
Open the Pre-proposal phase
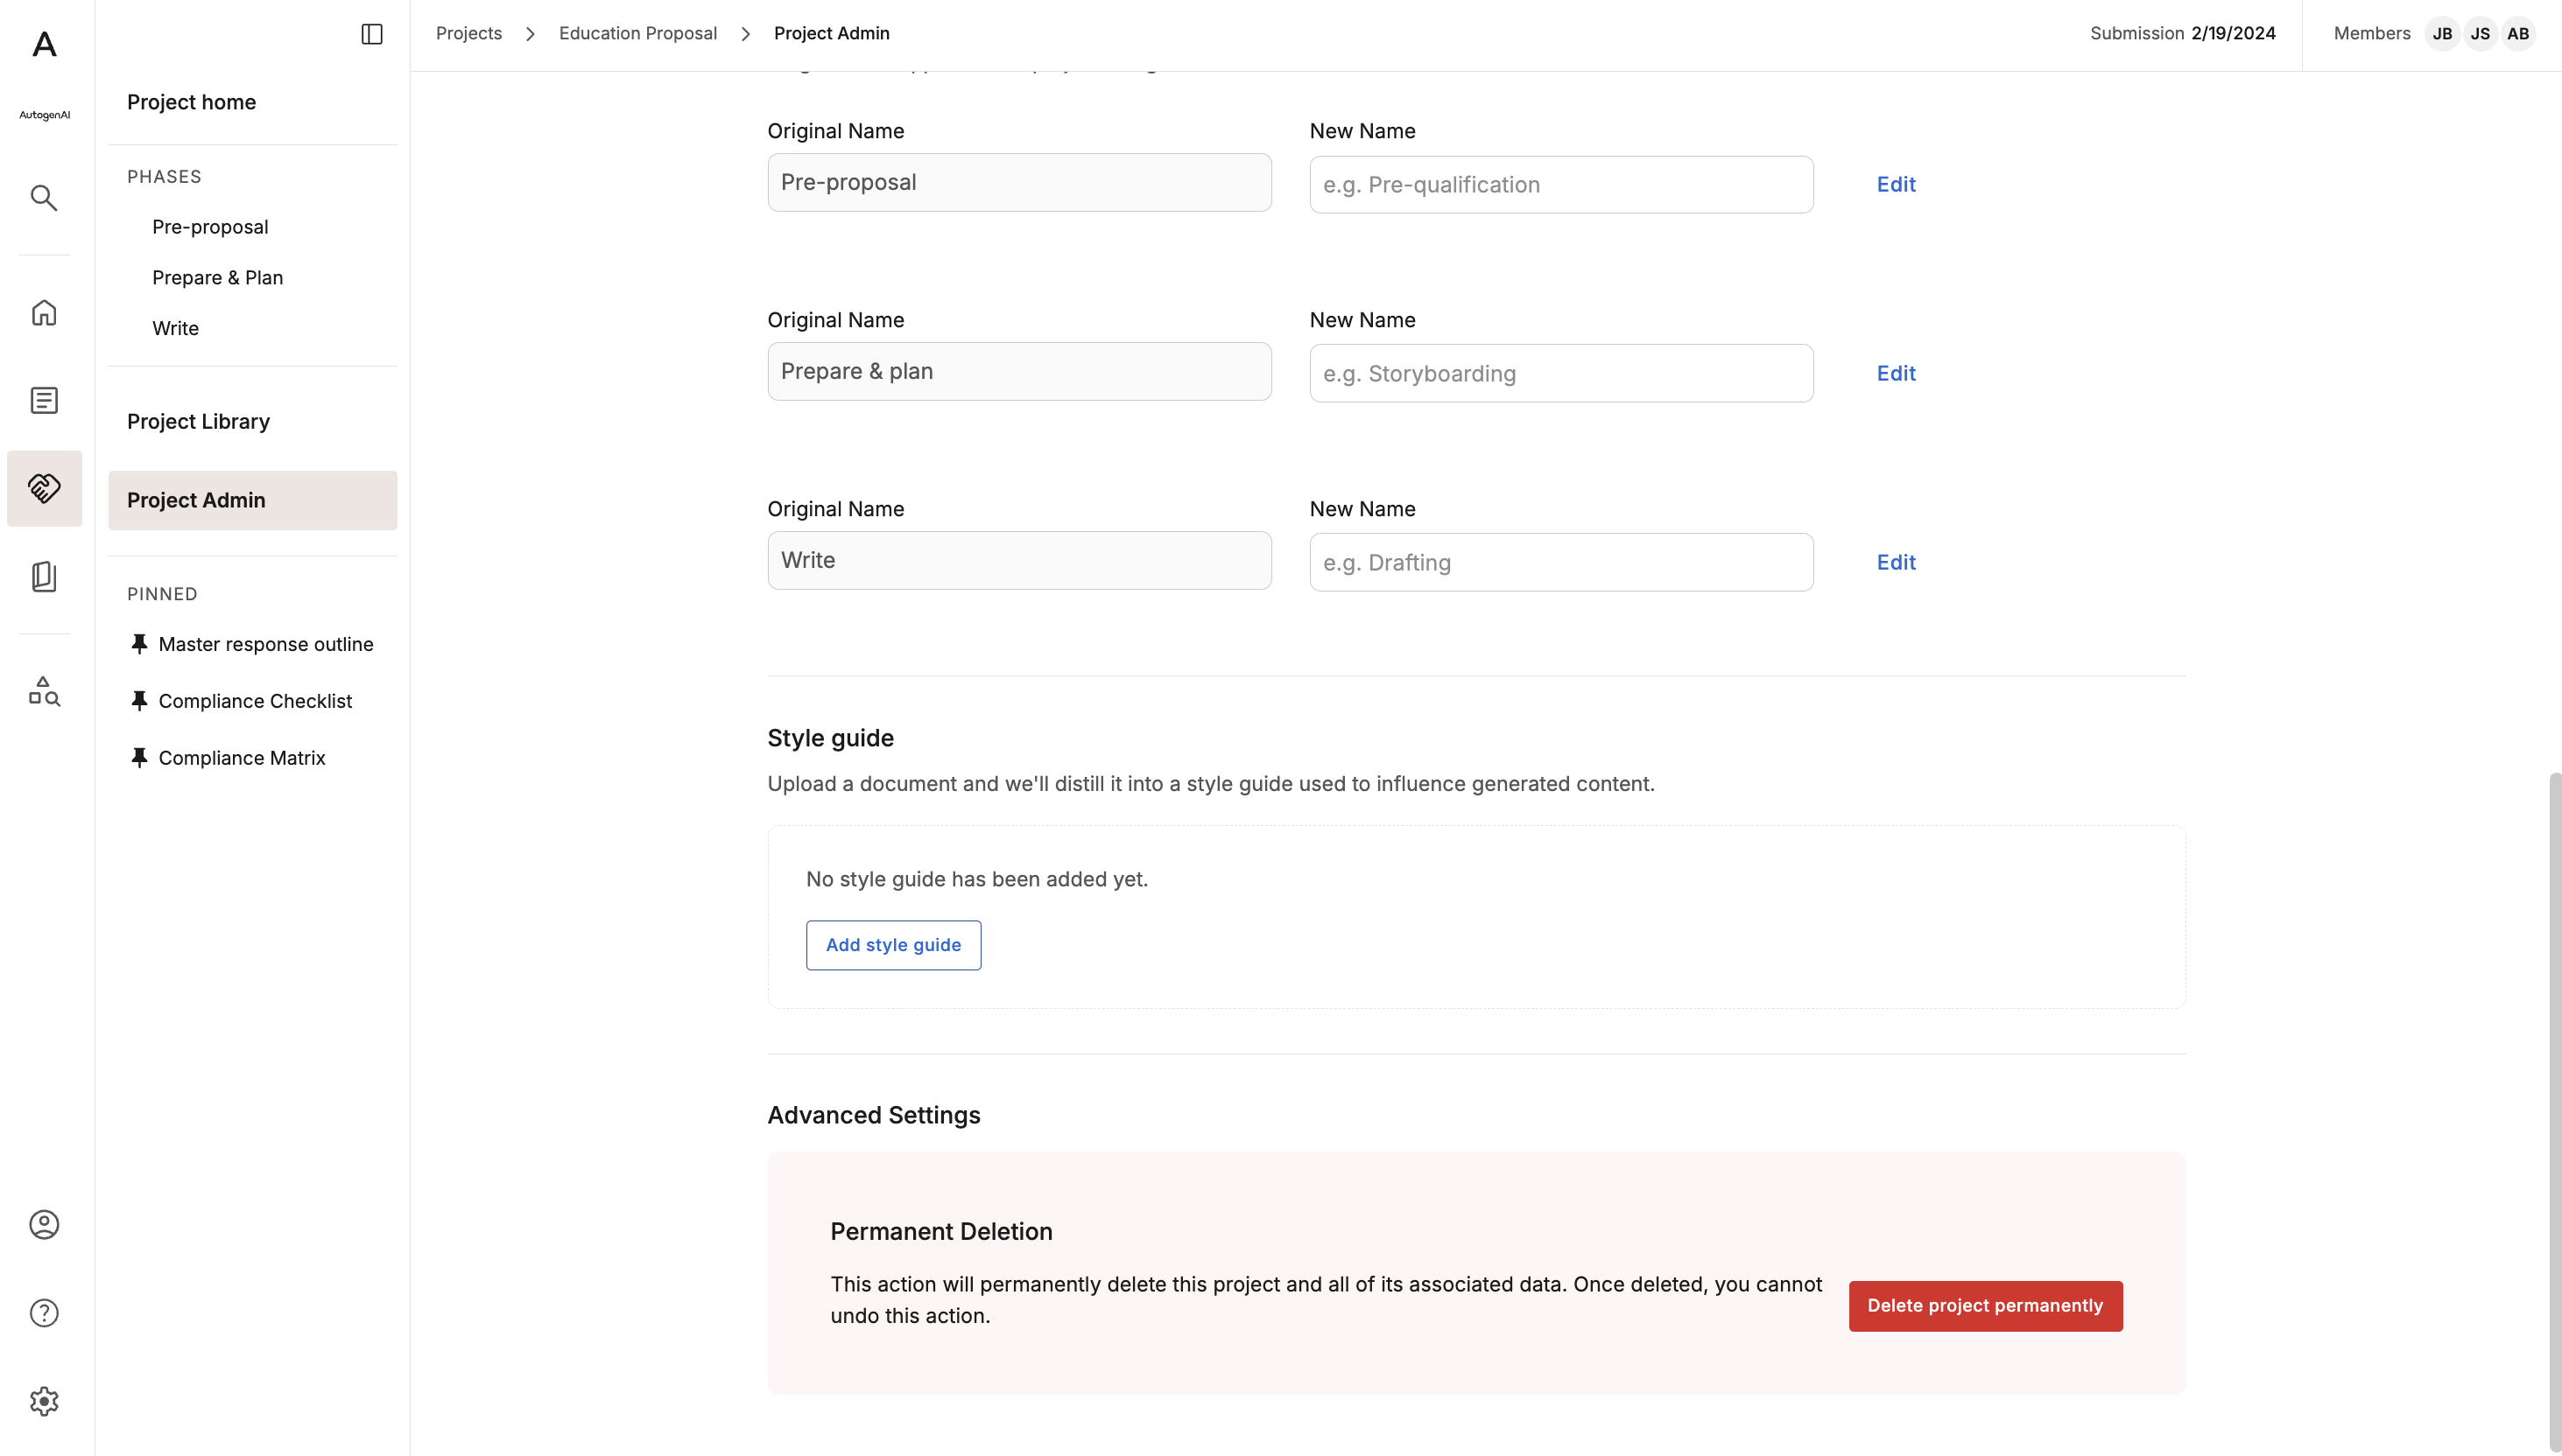(x=210, y=227)
